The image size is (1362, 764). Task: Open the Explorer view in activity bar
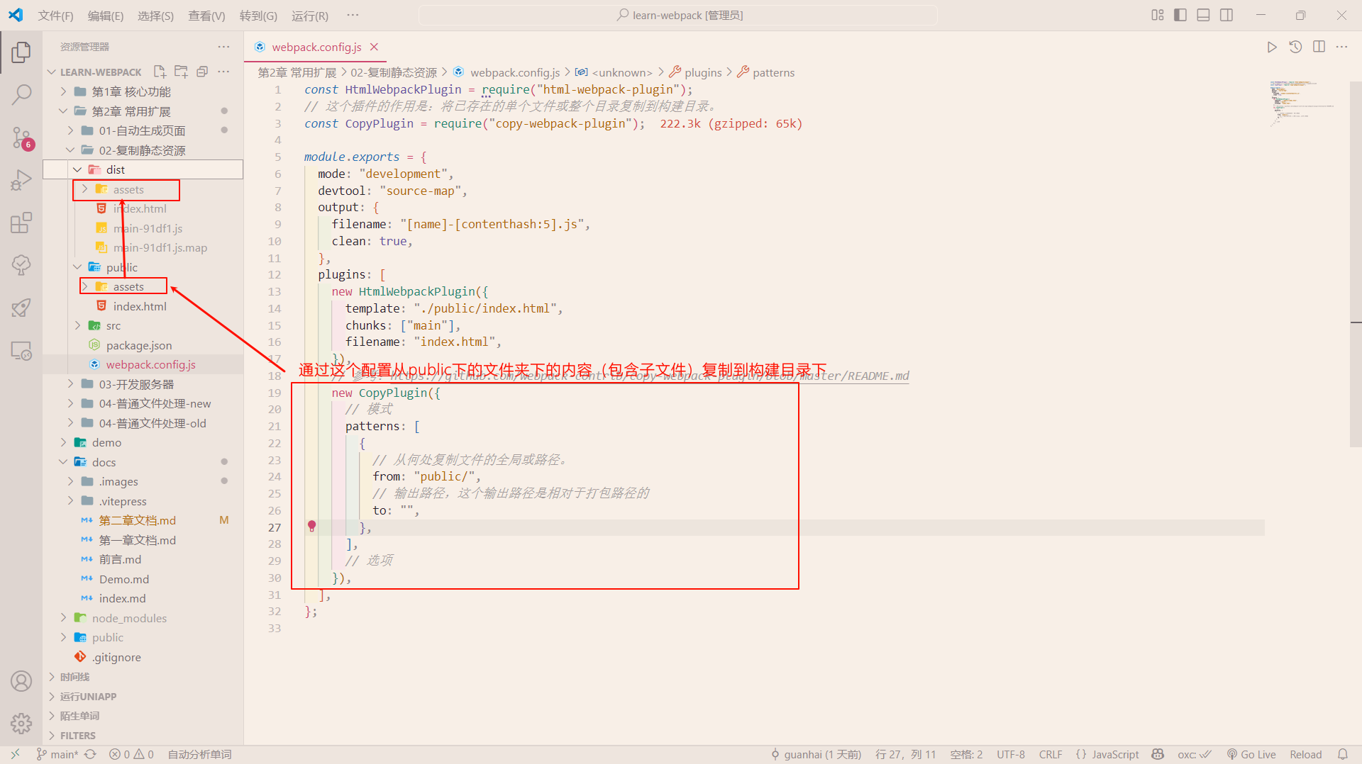click(21, 52)
